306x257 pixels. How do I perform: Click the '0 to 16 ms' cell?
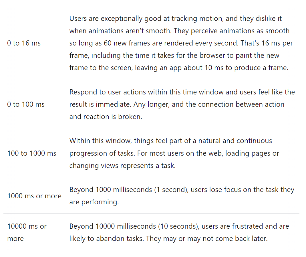pos(24,43)
